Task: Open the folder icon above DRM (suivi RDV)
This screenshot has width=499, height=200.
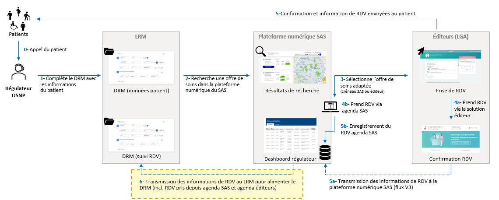Action: click(109, 120)
